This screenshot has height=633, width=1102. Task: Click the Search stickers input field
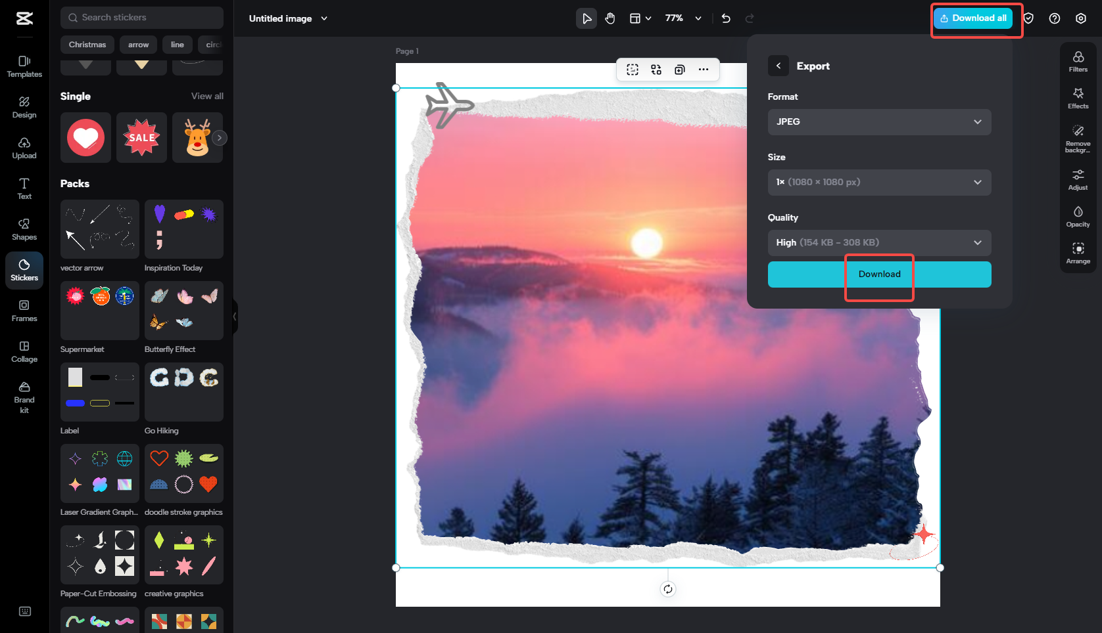click(x=141, y=17)
